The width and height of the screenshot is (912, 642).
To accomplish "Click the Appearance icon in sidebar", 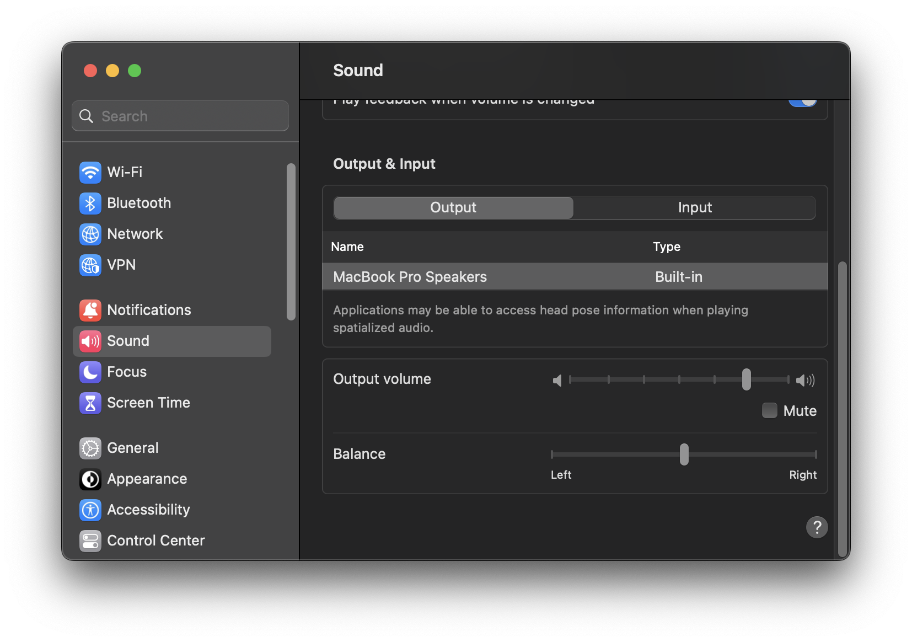I will pos(90,479).
